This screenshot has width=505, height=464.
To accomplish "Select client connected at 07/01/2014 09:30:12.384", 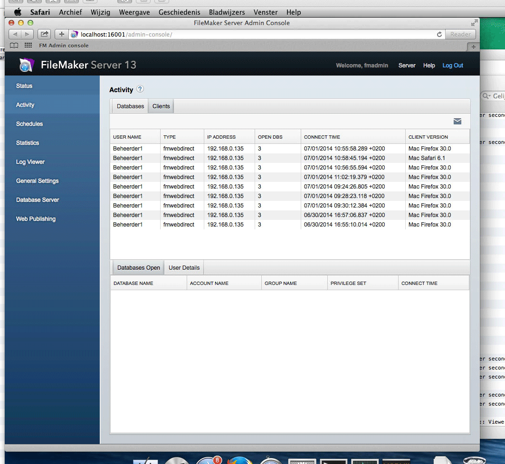I will [290, 206].
